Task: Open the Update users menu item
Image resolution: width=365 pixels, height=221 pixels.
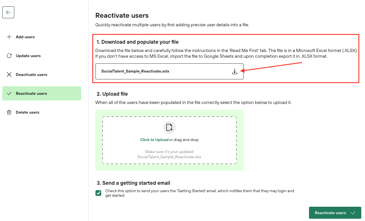Action: (28, 56)
